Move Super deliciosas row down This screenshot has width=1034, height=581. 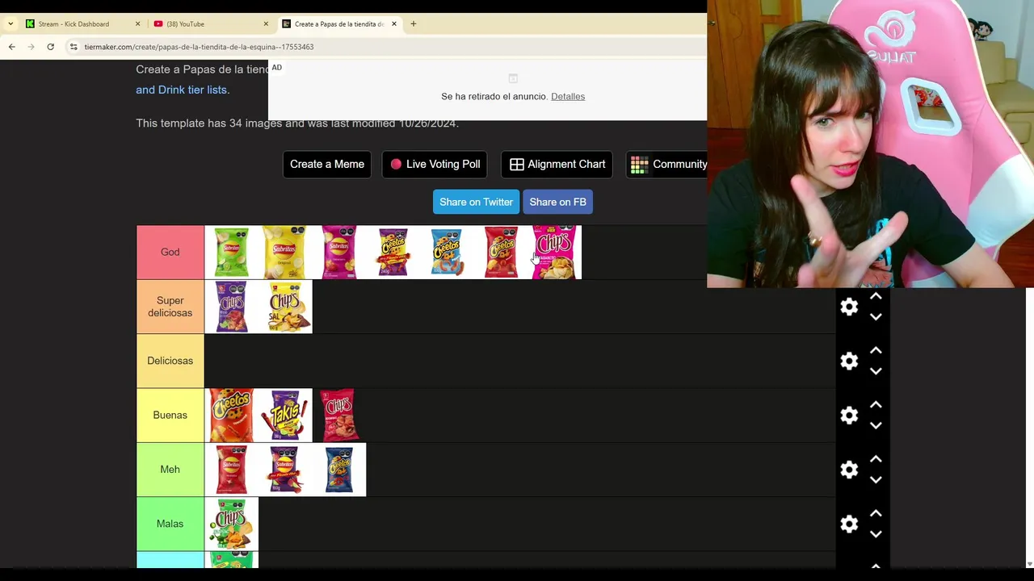click(876, 317)
